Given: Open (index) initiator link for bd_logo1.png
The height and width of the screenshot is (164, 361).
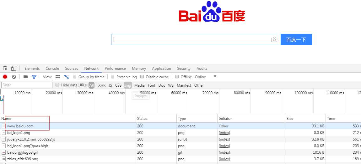Looking at the screenshot, I should click(x=224, y=132).
